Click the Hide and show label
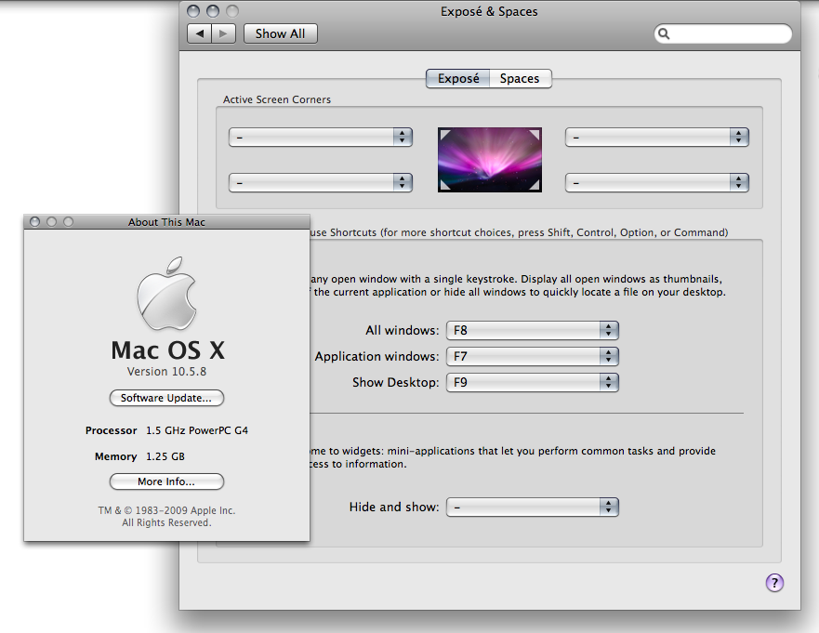The width and height of the screenshot is (819, 633). (394, 507)
